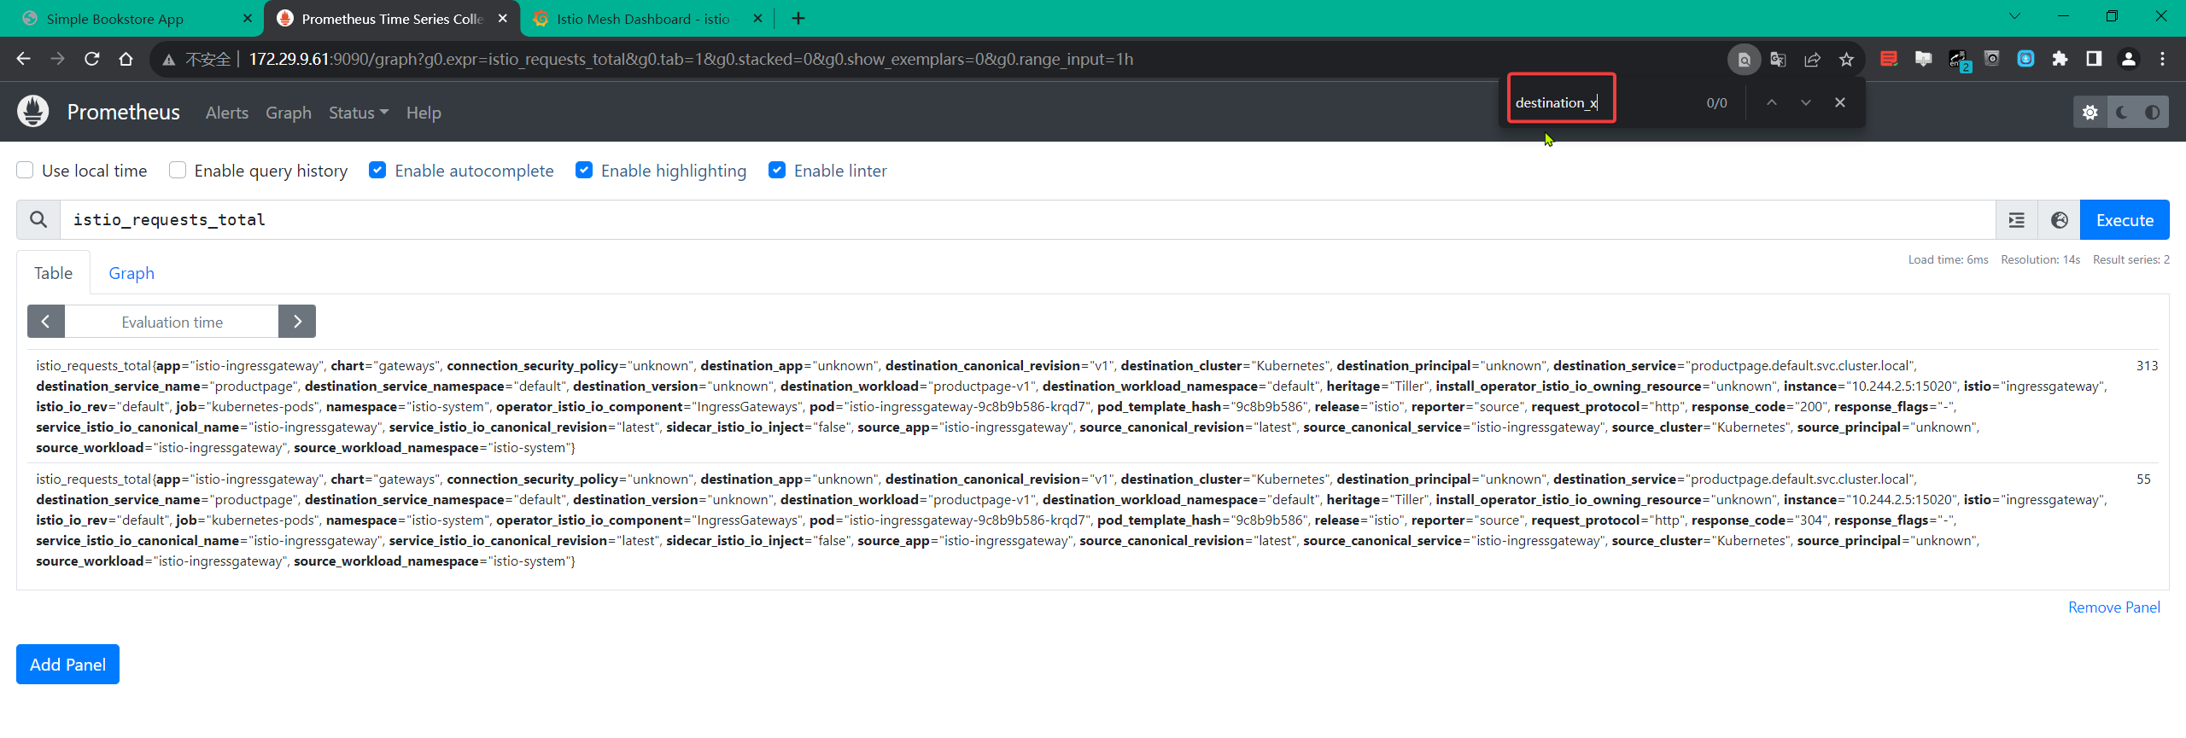This screenshot has width=2186, height=738.
Task: Open the browser extensions puzzle icon
Action: pyautogui.click(x=2060, y=59)
